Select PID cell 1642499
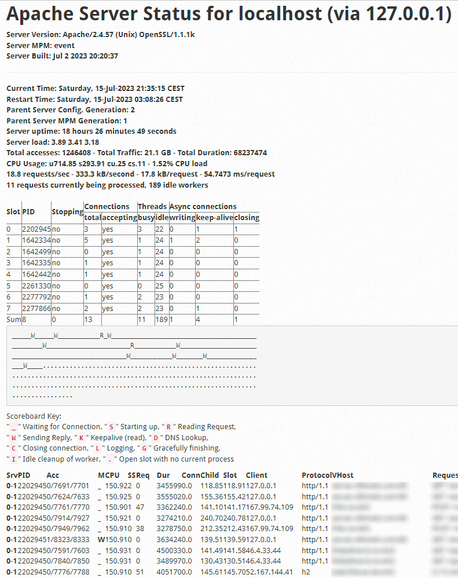The height and width of the screenshot is (578, 458). point(36,252)
